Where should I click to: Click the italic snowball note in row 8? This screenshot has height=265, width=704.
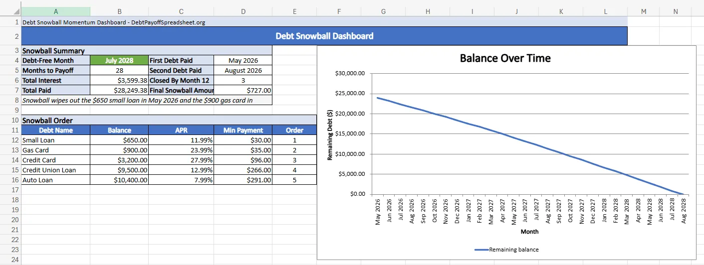pyautogui.click(x=147, y=100)
